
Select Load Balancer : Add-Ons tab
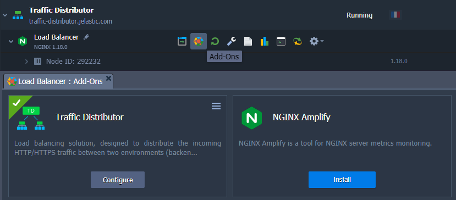pyautogui.click(x=58, y=81)
